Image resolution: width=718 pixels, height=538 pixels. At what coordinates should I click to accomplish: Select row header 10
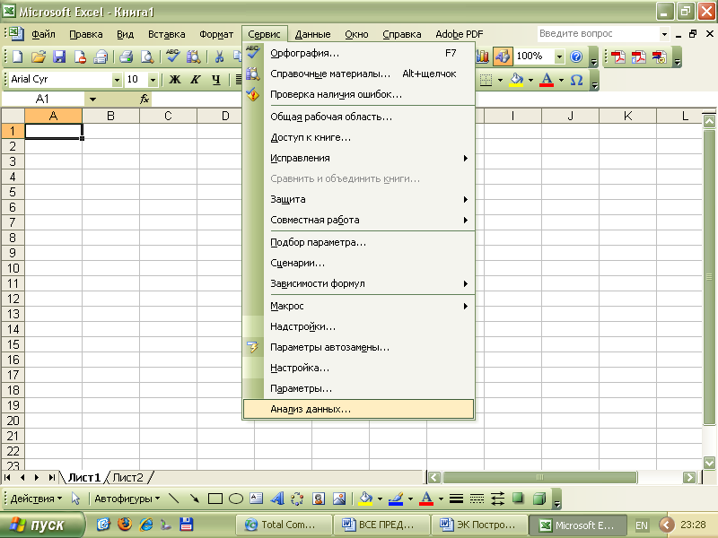tap(13, 268)
